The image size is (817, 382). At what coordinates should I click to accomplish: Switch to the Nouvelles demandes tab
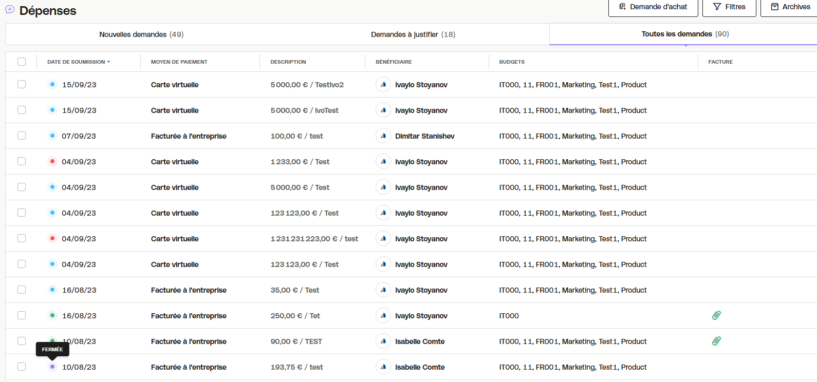point(141,34)
